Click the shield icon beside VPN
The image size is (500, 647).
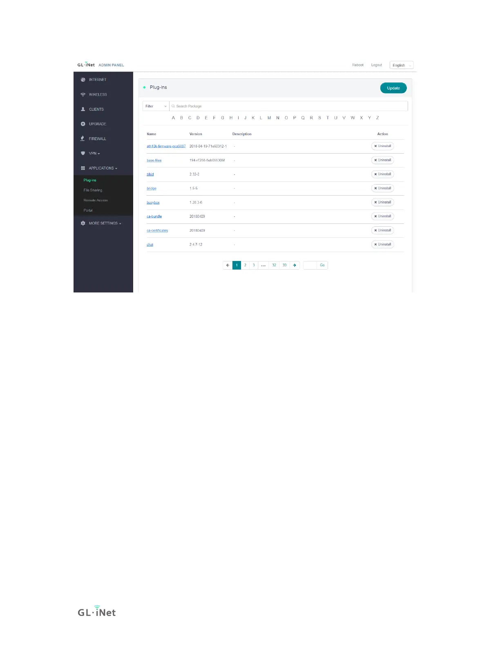[x=83, y=153]
